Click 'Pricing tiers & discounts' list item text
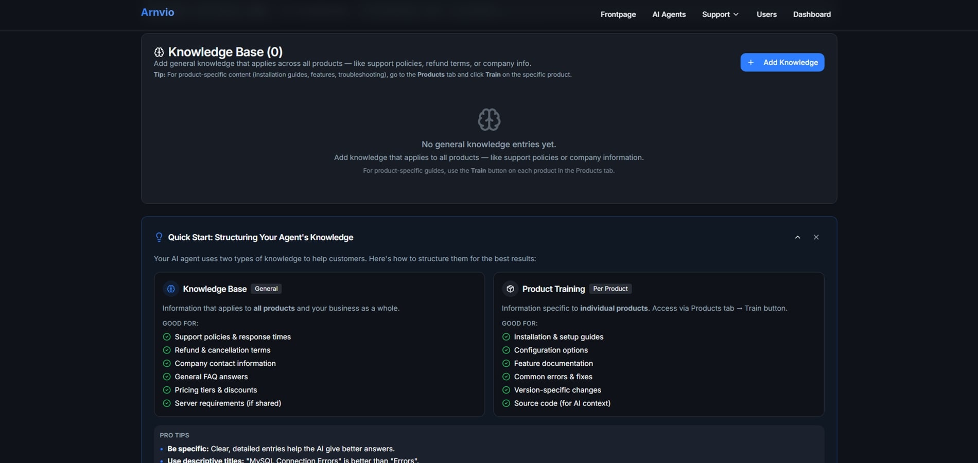978x463 pixels. (x=216, y=390)
